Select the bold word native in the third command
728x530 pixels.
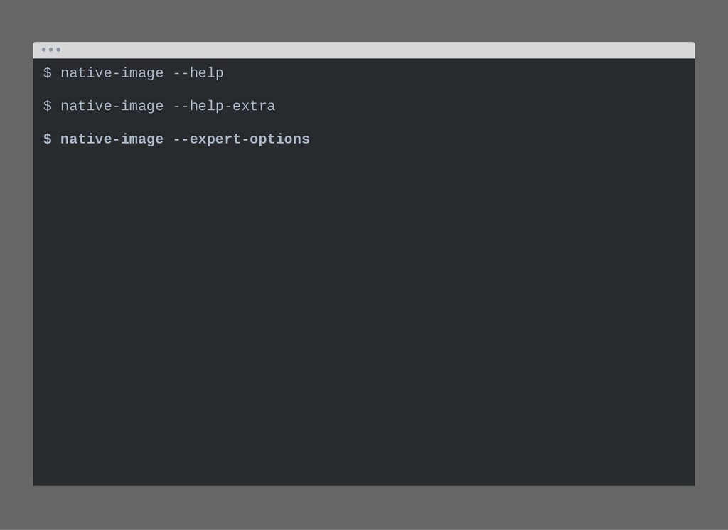86,139
